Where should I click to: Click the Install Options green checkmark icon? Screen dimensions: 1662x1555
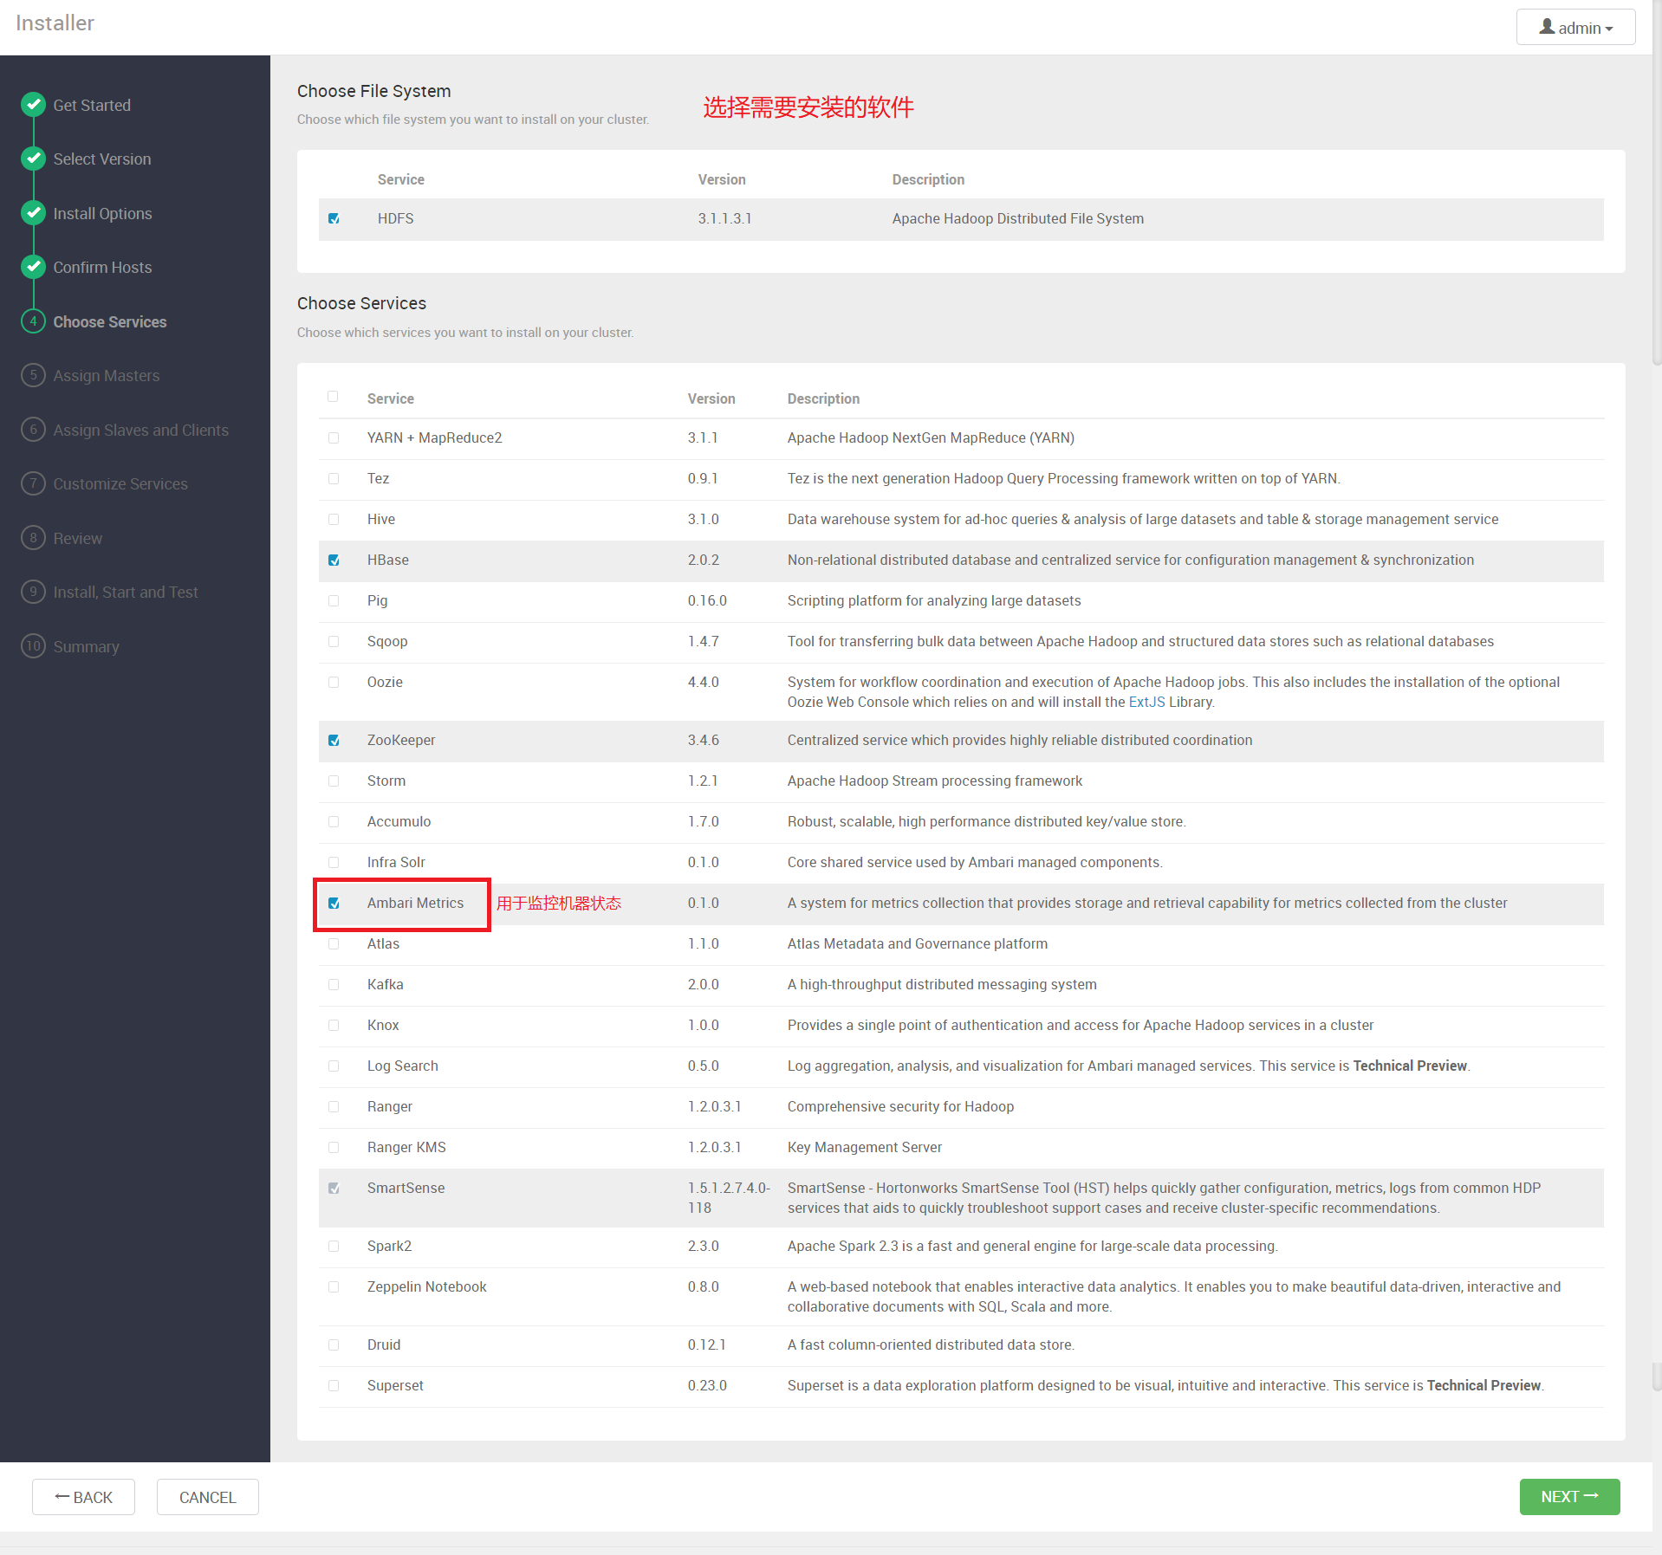pyautogui.click(x=33, y=213)
